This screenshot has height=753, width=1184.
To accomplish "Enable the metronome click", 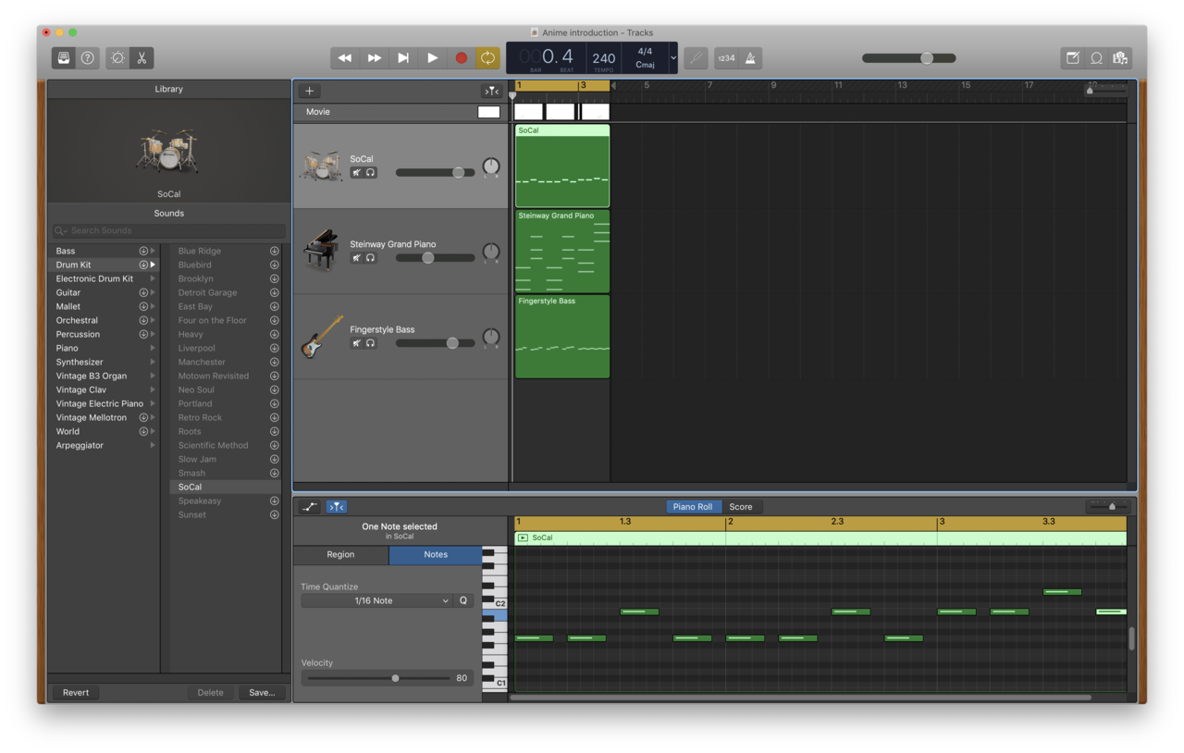I will (x=750, y=58).
